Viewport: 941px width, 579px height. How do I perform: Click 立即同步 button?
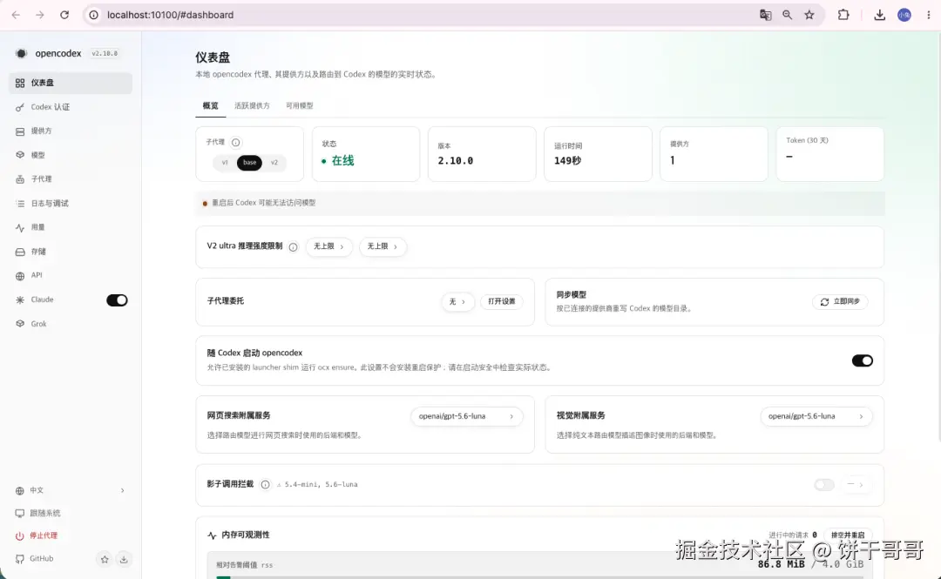coord(840,302)
